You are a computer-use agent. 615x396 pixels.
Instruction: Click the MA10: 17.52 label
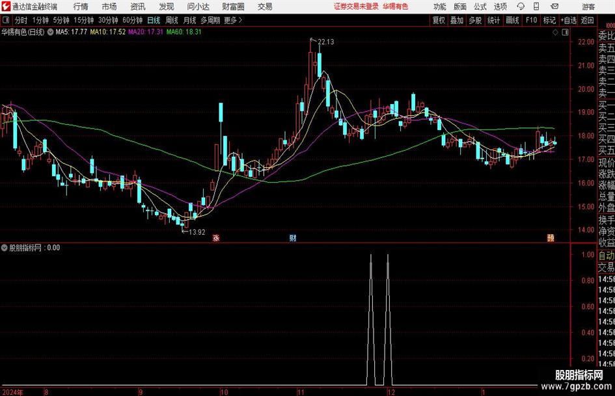coord(108,32)
